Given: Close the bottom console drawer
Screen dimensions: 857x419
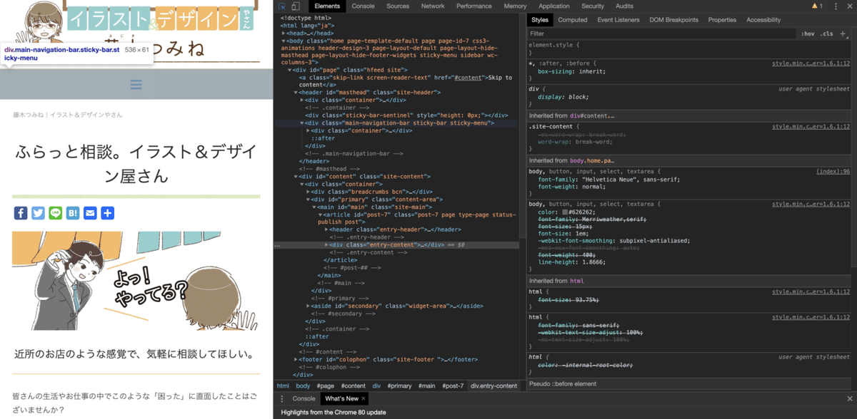Looking at the screenshot, I should click(x=849, y=398).
